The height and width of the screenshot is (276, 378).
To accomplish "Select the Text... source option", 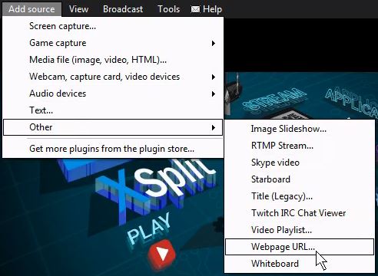I will click(x=113, y=110).
